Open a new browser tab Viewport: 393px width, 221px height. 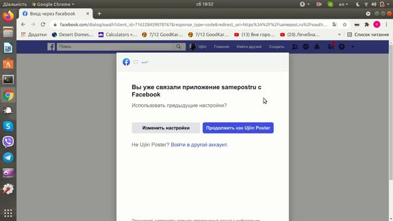(x=99, y=14)
